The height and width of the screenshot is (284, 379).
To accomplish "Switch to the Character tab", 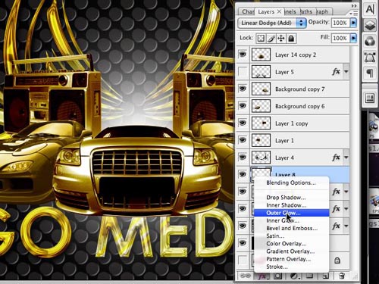I will [247, 11].
